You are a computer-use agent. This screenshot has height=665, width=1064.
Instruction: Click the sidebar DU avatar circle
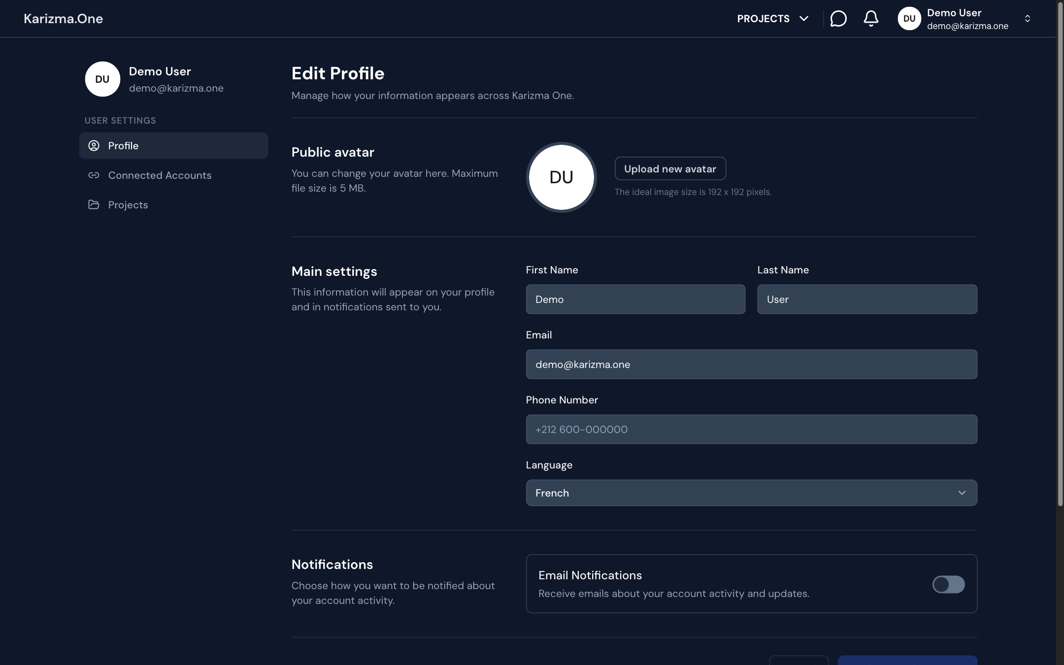coord(102,79)
